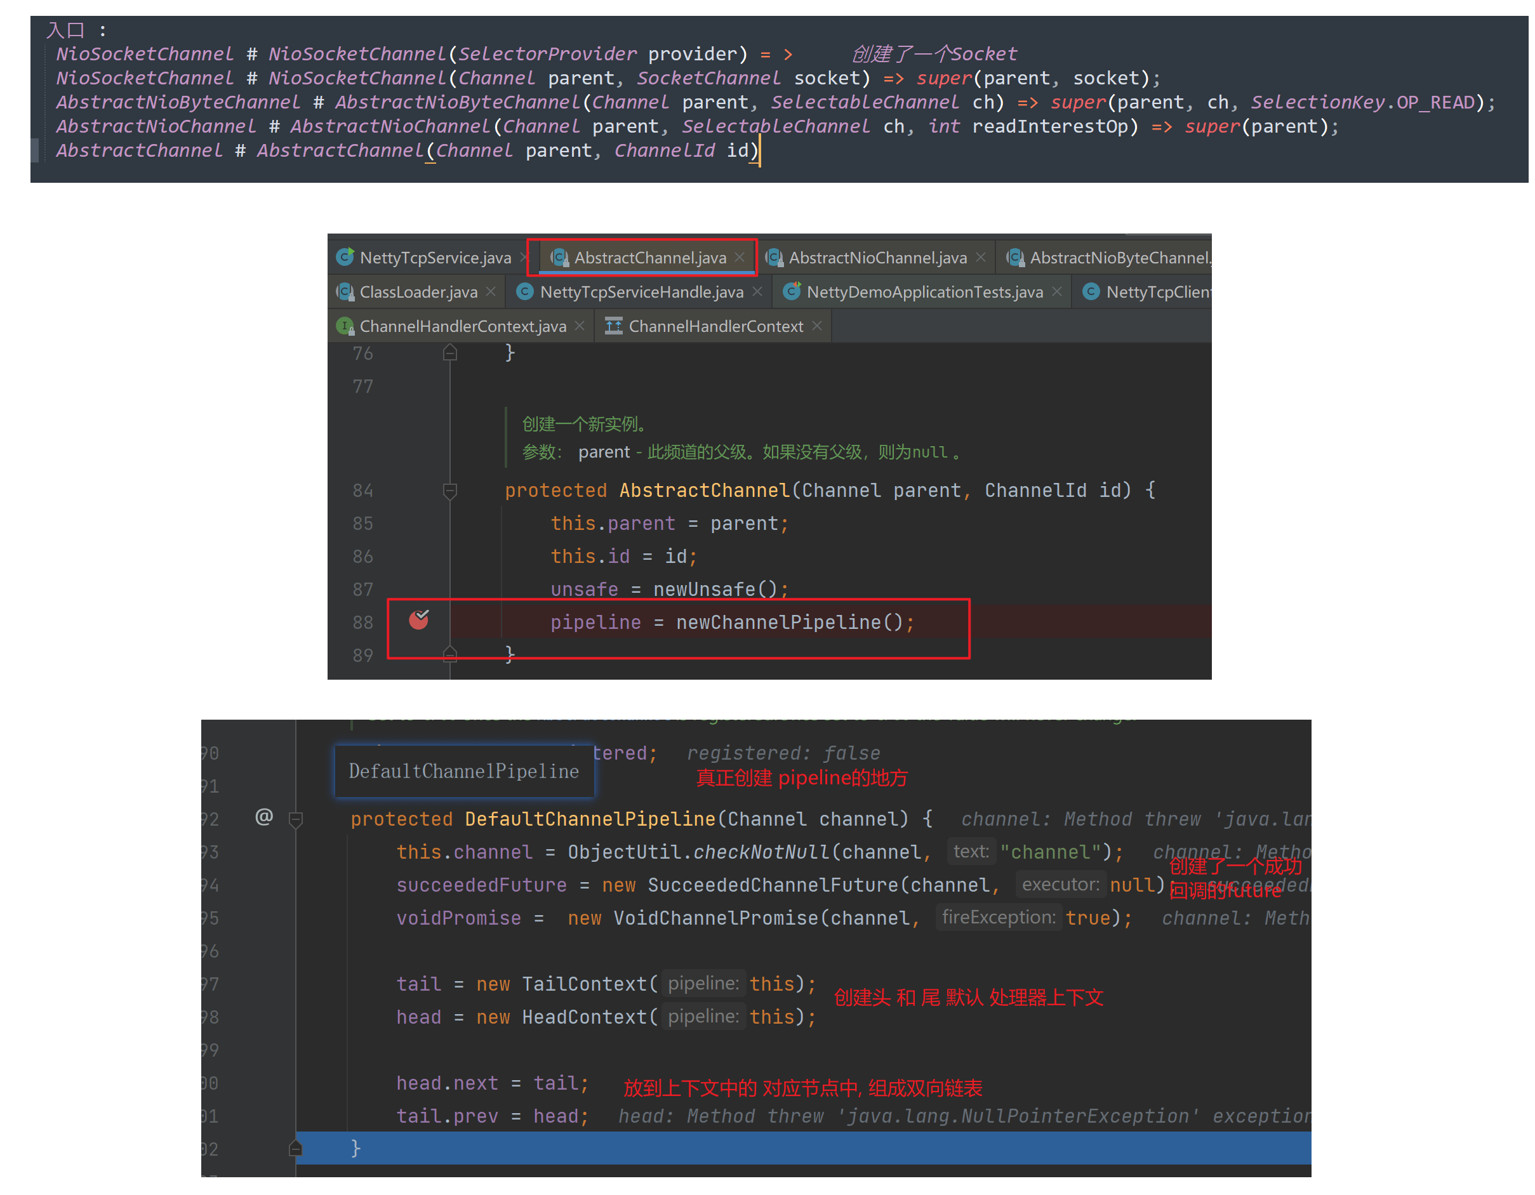Click 'head = new HeadContext' line

[x=606, y=1018]
